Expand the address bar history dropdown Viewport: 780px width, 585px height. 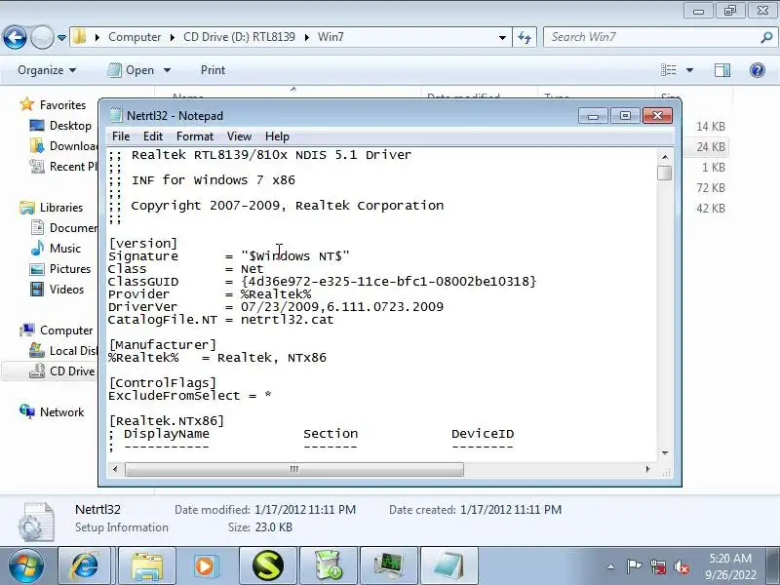[502, 37]
